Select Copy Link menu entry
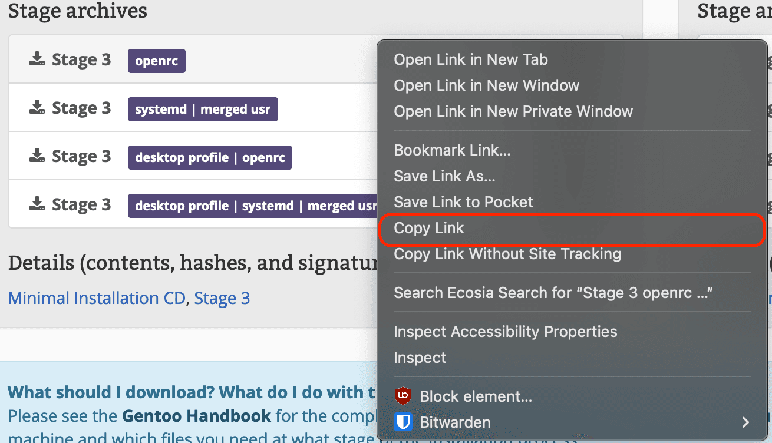The image size is (772, 443). click(429, 228)
